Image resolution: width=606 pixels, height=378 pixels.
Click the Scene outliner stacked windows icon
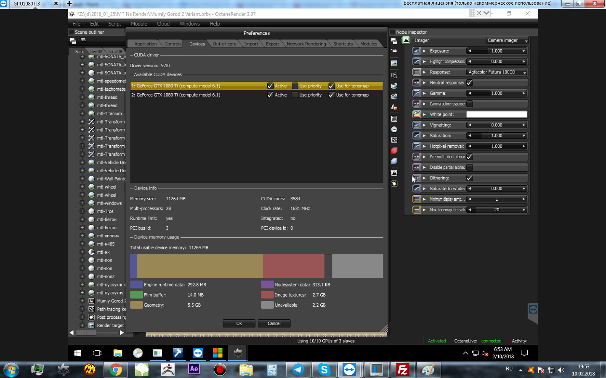click(x=73, y=41)
